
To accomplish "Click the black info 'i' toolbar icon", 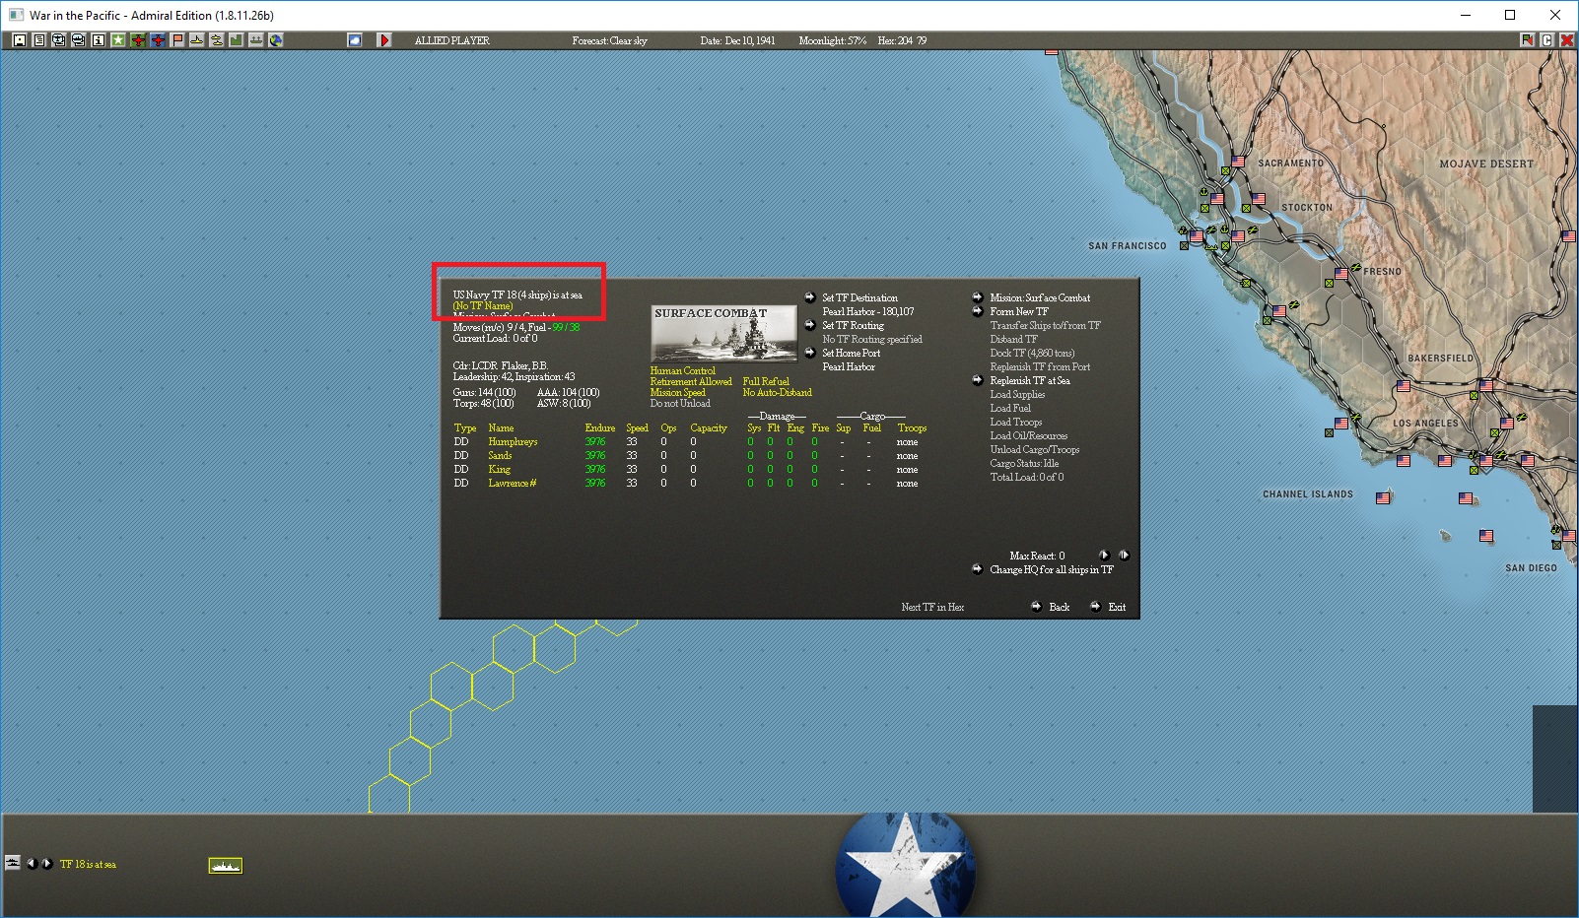I will coord(99,40).
